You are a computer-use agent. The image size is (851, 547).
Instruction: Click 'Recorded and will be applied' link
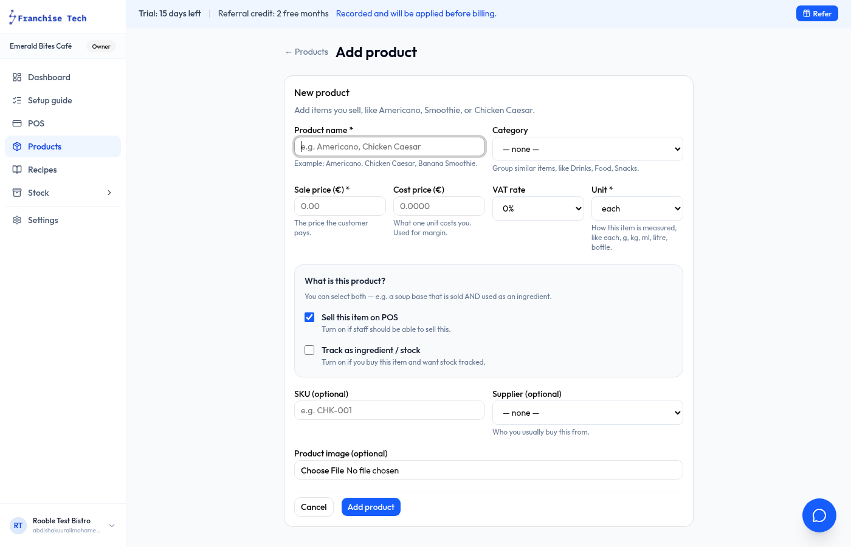click(416, 13)
